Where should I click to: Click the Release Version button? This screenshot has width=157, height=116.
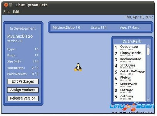[x=23, y=98]
